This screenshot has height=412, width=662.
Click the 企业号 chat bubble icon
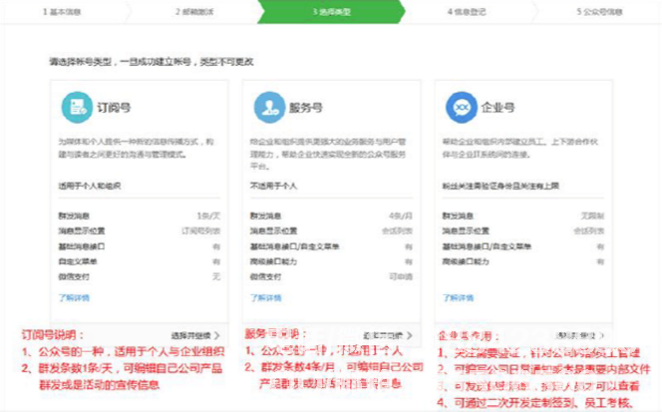[462, 108]
